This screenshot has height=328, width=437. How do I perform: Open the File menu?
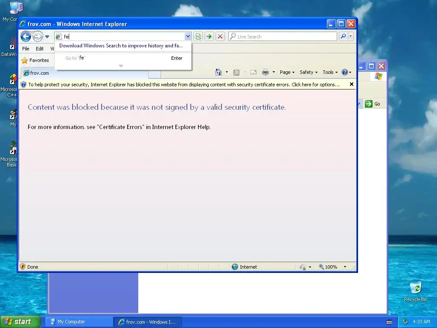pos(26,49)
